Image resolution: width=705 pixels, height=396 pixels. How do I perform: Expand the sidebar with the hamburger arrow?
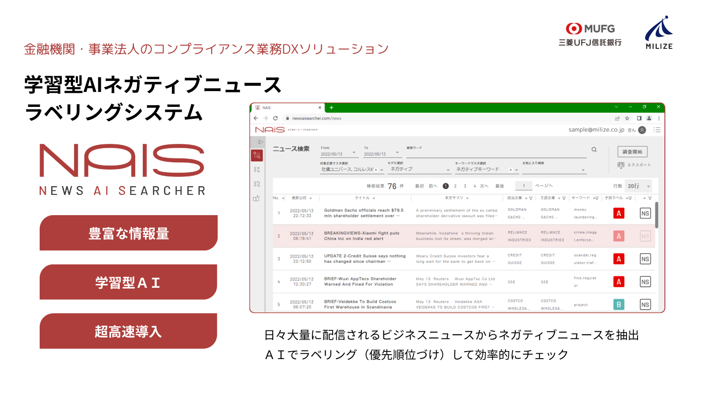(x=260, y=142)
